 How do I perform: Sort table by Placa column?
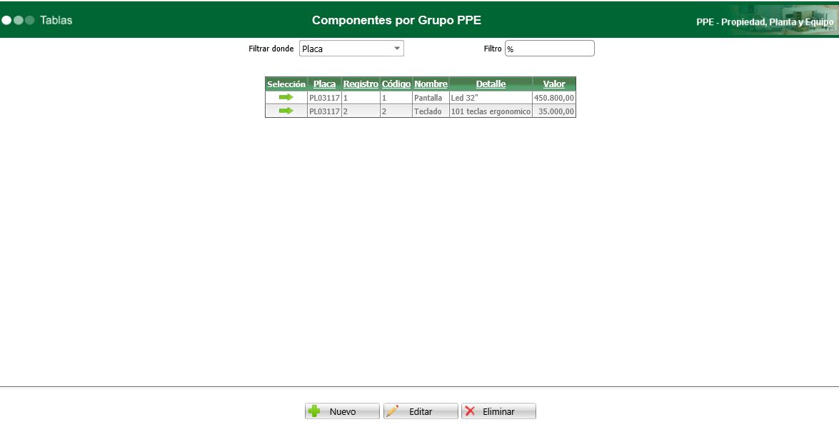pos(324,84)
